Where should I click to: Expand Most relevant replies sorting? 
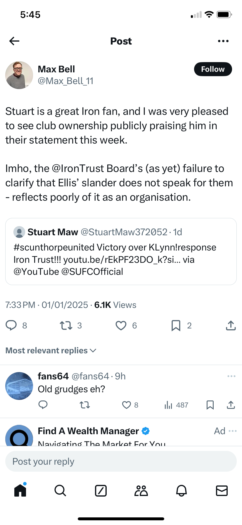pyautogui.click(x=51, y=351)
